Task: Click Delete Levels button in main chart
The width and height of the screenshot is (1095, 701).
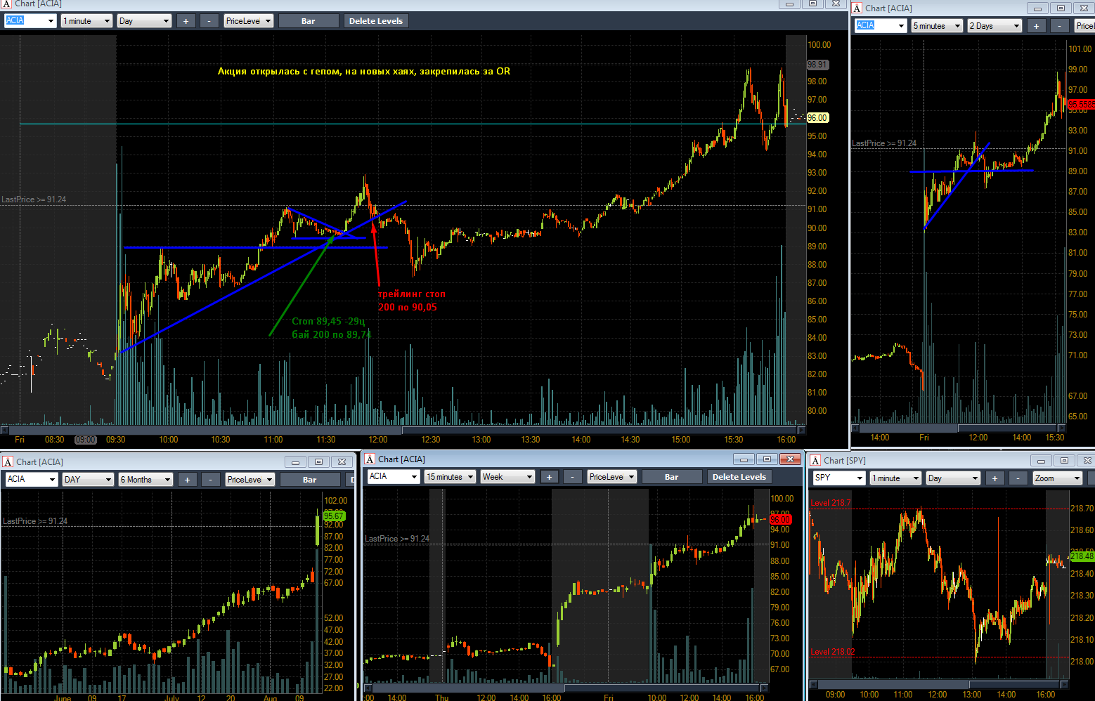Action: [376, 21]
